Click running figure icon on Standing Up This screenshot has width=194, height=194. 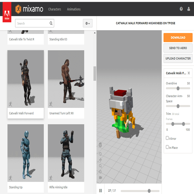(10, 178)
